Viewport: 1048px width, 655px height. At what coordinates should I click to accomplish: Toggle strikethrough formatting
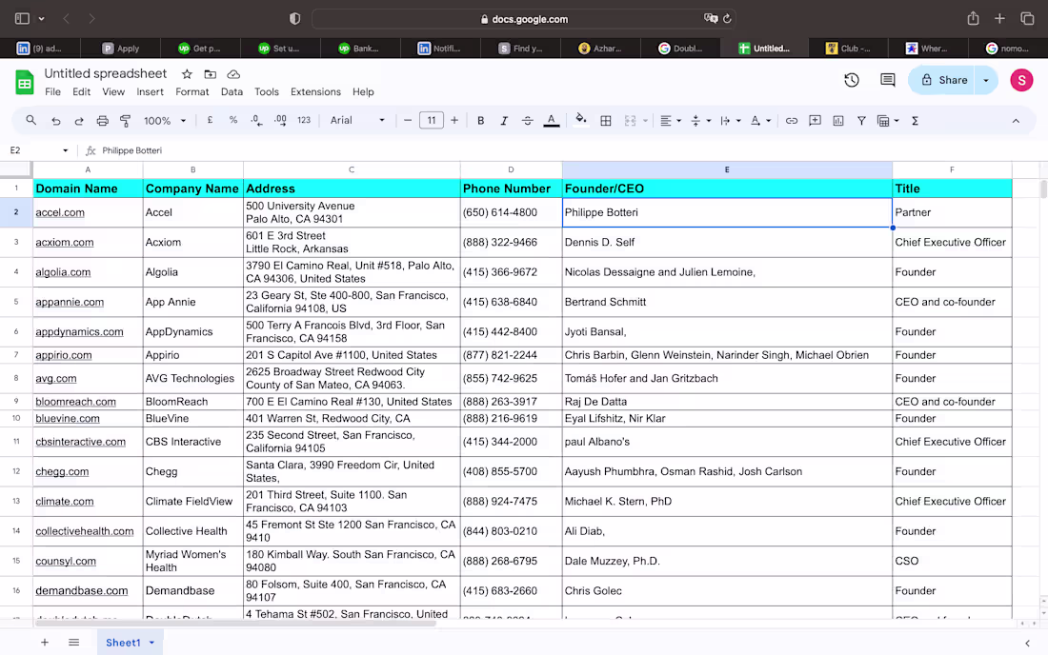pyautogui.click(x=527, y=120)
